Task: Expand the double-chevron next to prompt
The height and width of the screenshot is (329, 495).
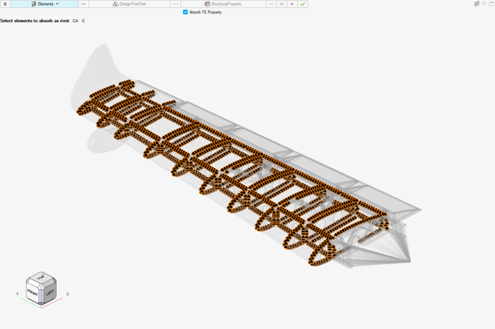Action: click(x=83, y=21)
